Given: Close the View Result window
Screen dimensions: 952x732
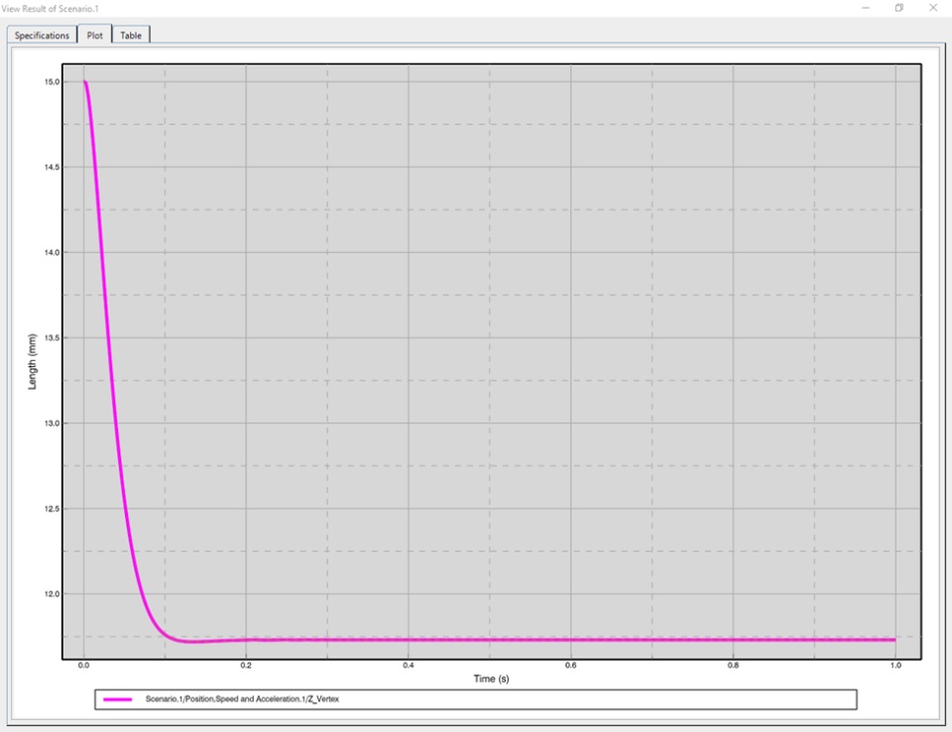Looking at the screenshot, I should pos(933,8).
